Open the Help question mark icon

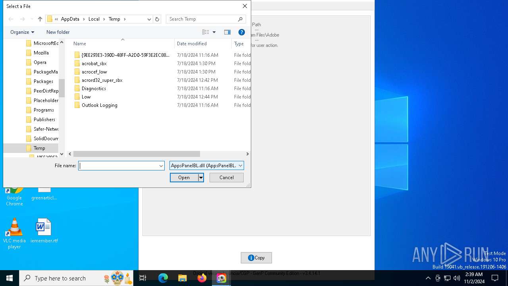[241, 32]
